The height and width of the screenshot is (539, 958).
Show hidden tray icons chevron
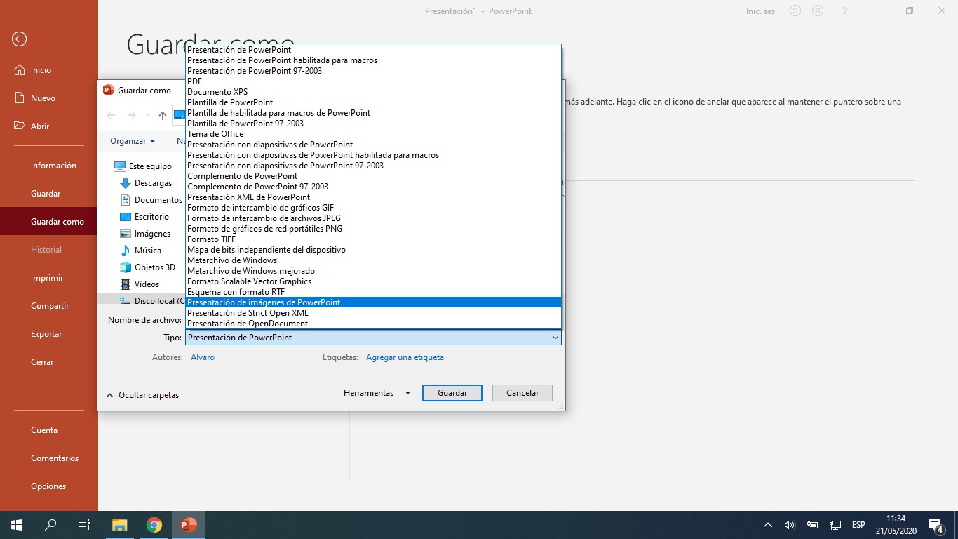[x=768, y=525]
